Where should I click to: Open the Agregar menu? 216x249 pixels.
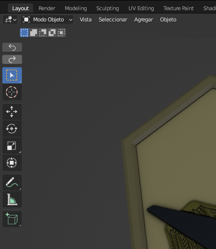(144, 19)
